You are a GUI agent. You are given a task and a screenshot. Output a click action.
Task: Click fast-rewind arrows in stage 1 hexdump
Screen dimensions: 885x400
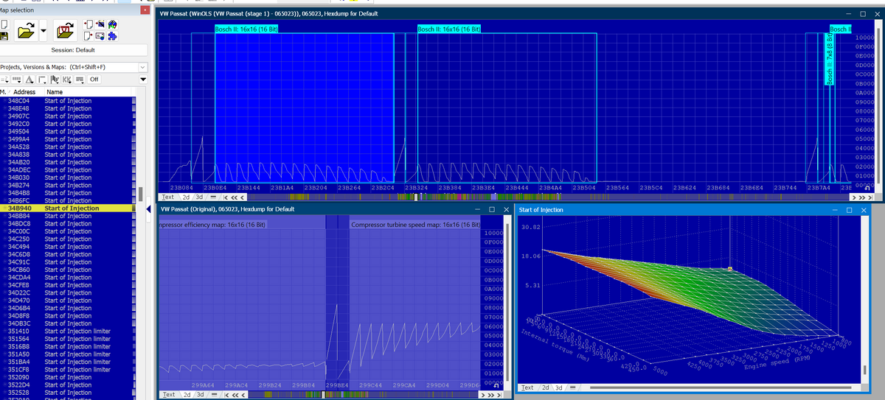234,197
